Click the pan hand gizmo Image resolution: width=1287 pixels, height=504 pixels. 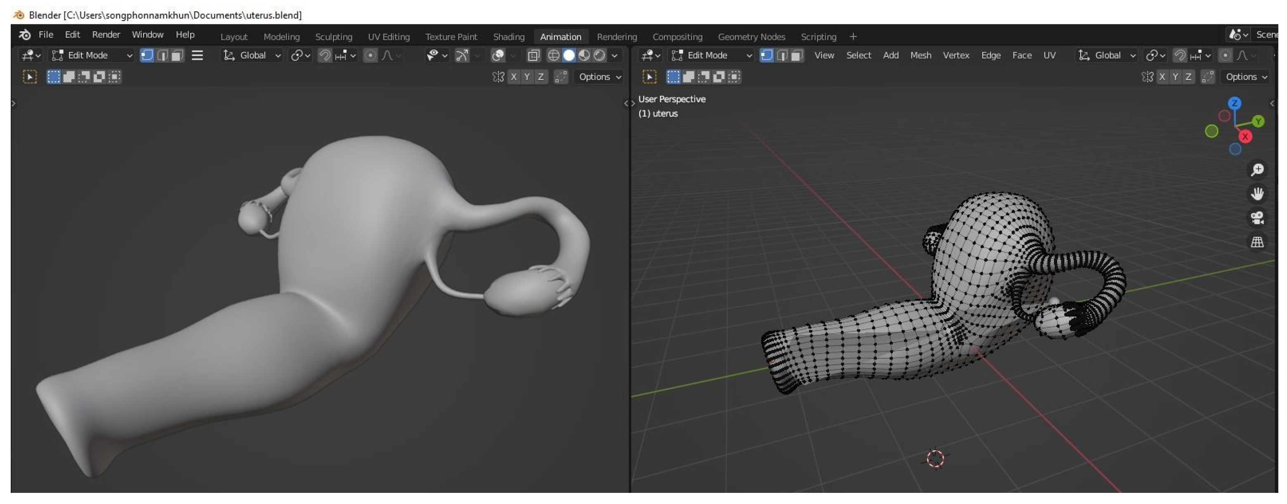(x=1257, y=194)
